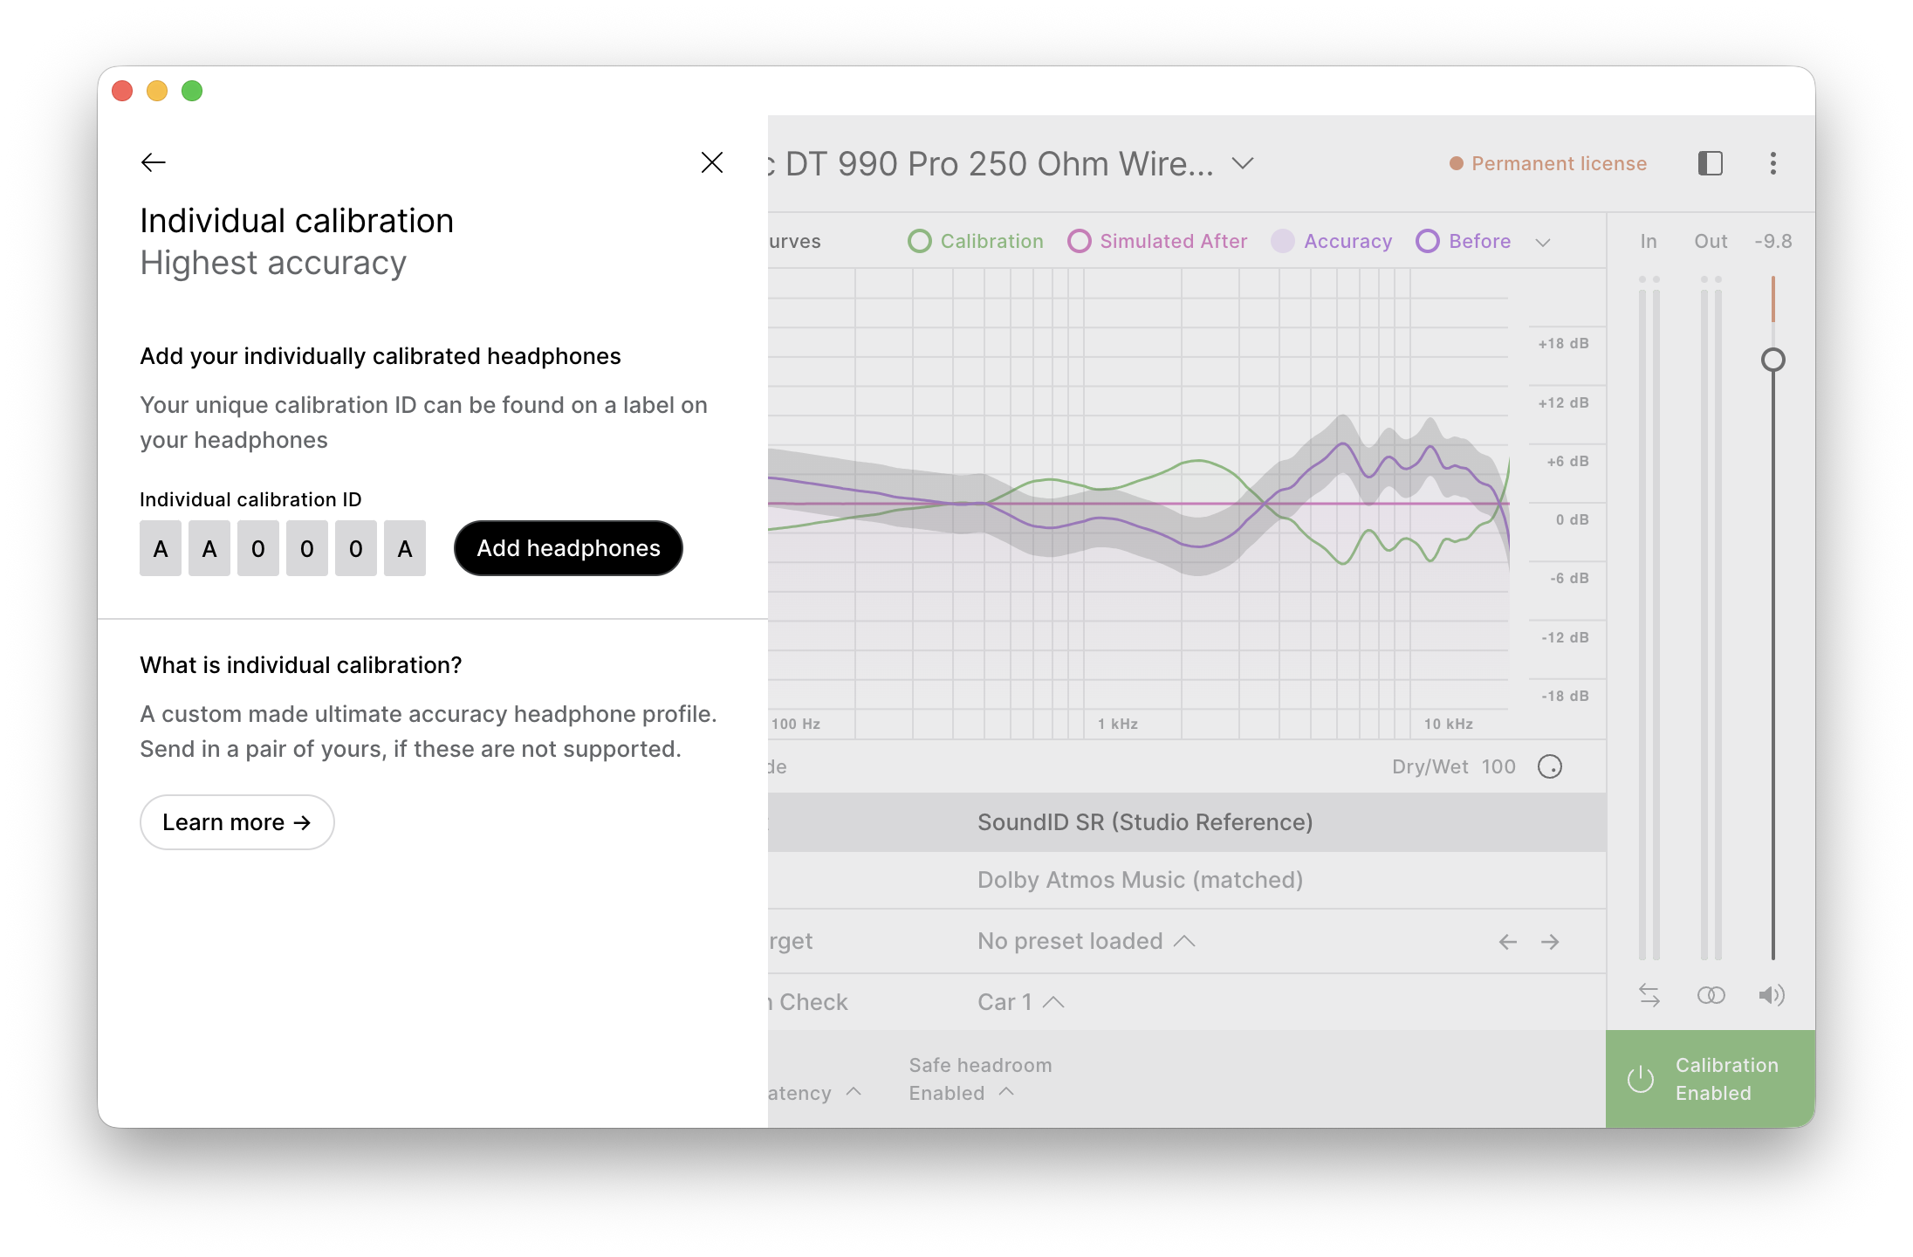Expand the curves list chevron
The image size is (1913, 1257).
click(x=1543, y=242)
